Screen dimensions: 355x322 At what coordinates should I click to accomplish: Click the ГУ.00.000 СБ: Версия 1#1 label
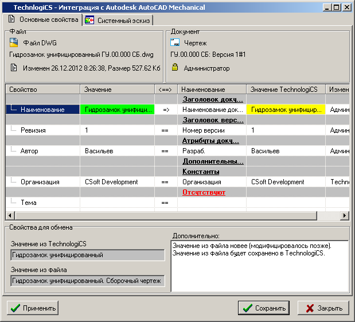pyautogui.click(x=208, y=55)
